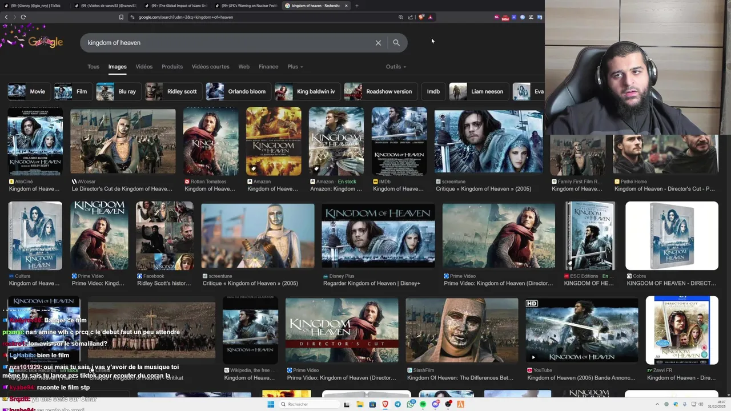Image resolution: width=731 pixels, height=411 pixels.
Task: Close the kingdom of heaven tab
Action: point(346,6)
